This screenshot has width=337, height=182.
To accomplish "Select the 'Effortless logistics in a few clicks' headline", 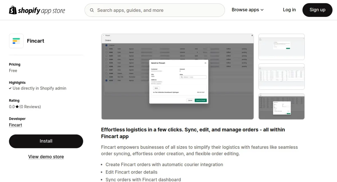I will click(193, 133).
